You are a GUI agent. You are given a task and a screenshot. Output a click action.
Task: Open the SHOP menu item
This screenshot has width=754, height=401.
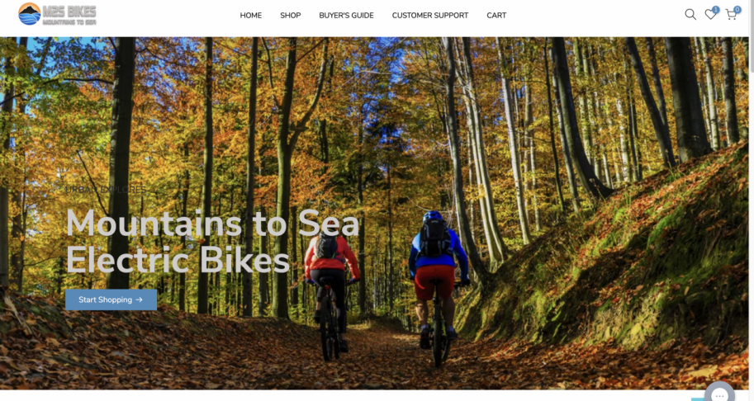tap(291, 16)
